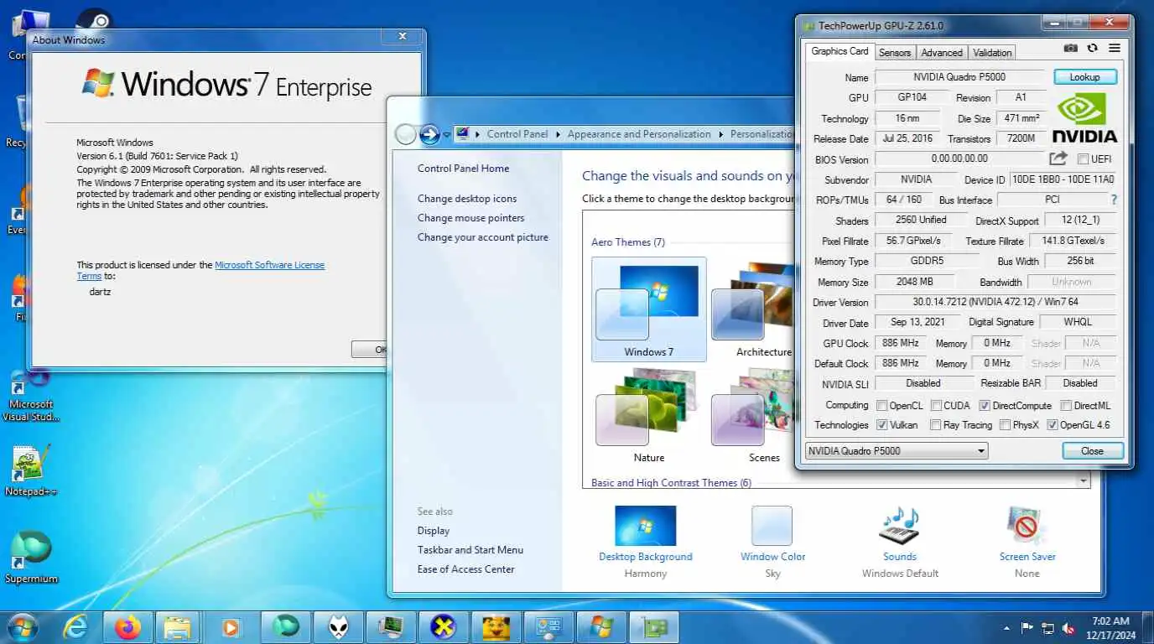Open Sounds Windows Default settings

click(900, 542)
